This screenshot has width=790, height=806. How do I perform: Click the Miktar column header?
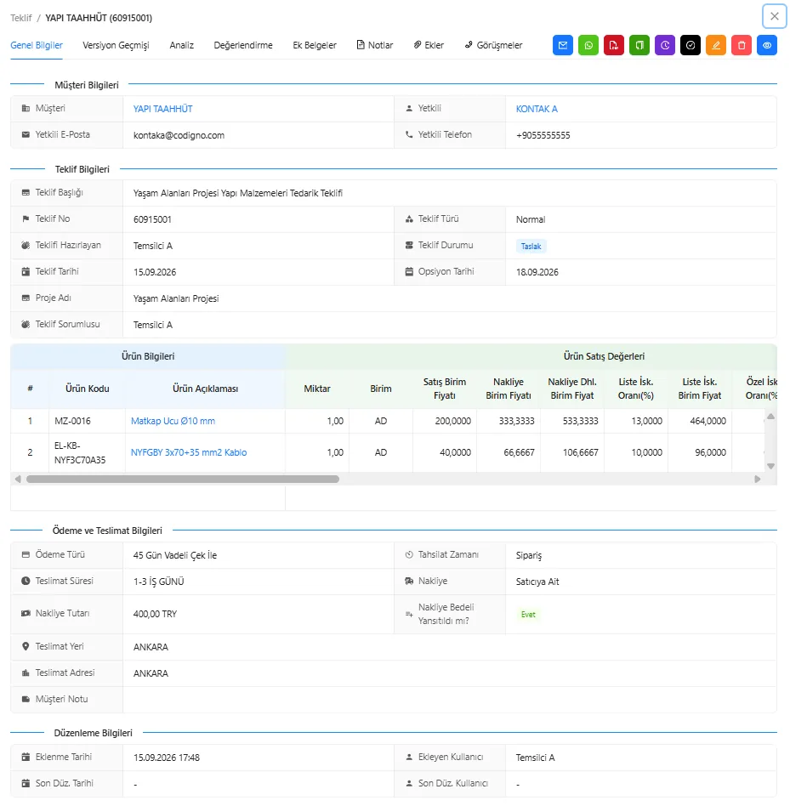click(x=317, y=389)
